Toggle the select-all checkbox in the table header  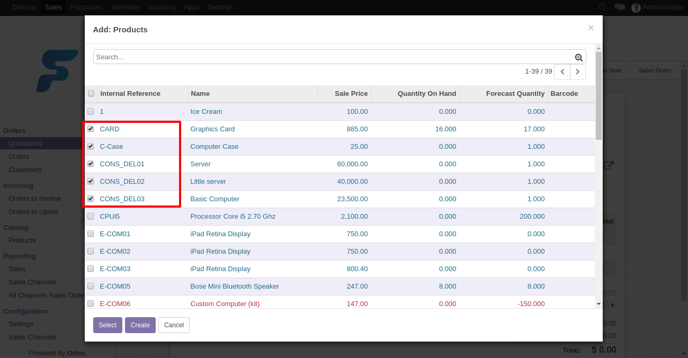pyautogui.click(x=91, y=93)
